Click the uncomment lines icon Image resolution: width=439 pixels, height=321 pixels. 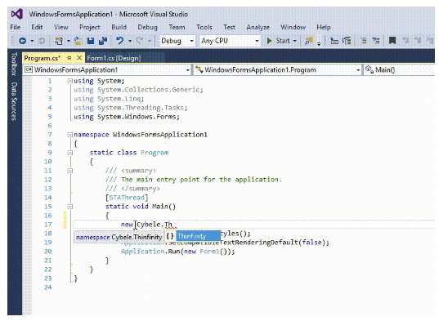pyautogui.click(x=376, y=41)
